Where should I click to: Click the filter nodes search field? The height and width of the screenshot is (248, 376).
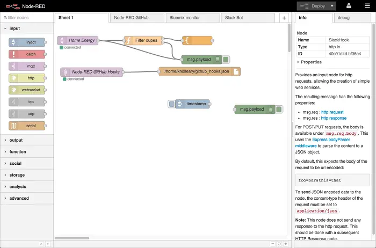27,18
